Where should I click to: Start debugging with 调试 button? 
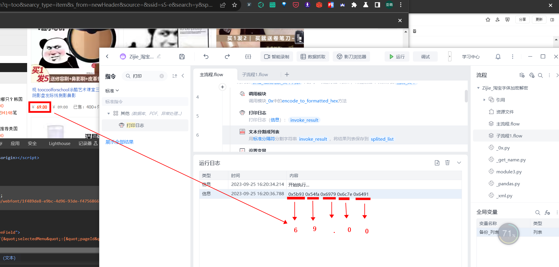coord(425,57)
